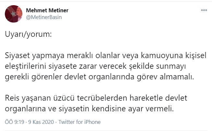212x131 pixels.
Task: Click the "Uyarı/yorum:" heading line
Action: 28,35
